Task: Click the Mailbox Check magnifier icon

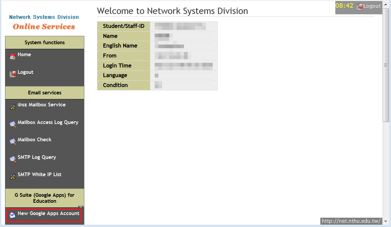Action: [x=13, y=142]
